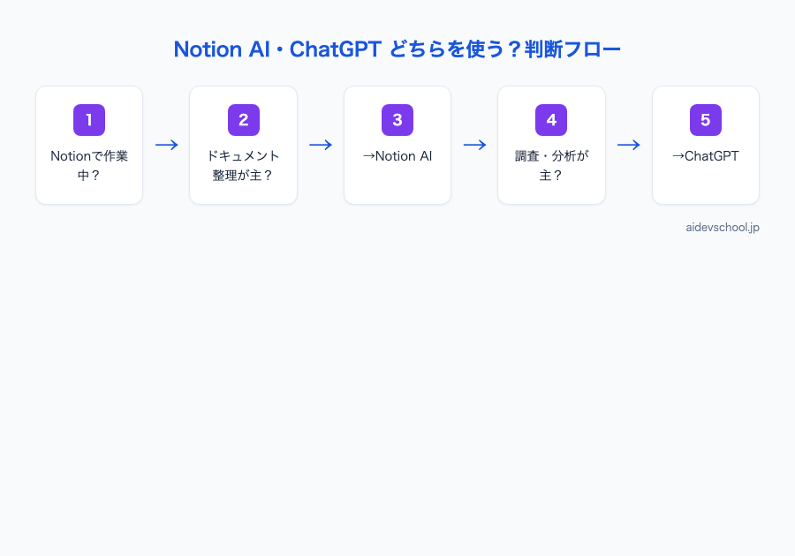Select the numbered badge "2" icon

(243, 120)
